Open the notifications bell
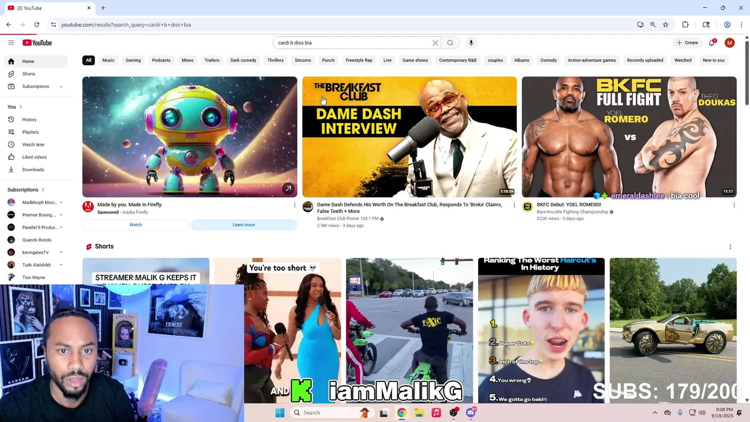Image resolution: width=750 pixels, height=422 pixels. [712, 43]
